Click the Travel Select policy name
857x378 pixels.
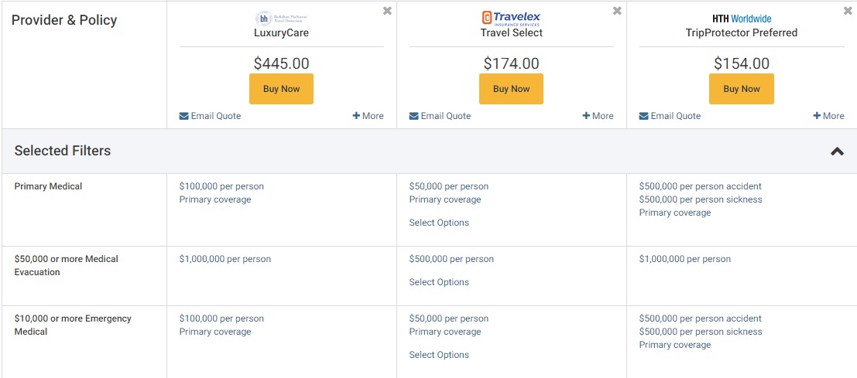tap(512, 32)
